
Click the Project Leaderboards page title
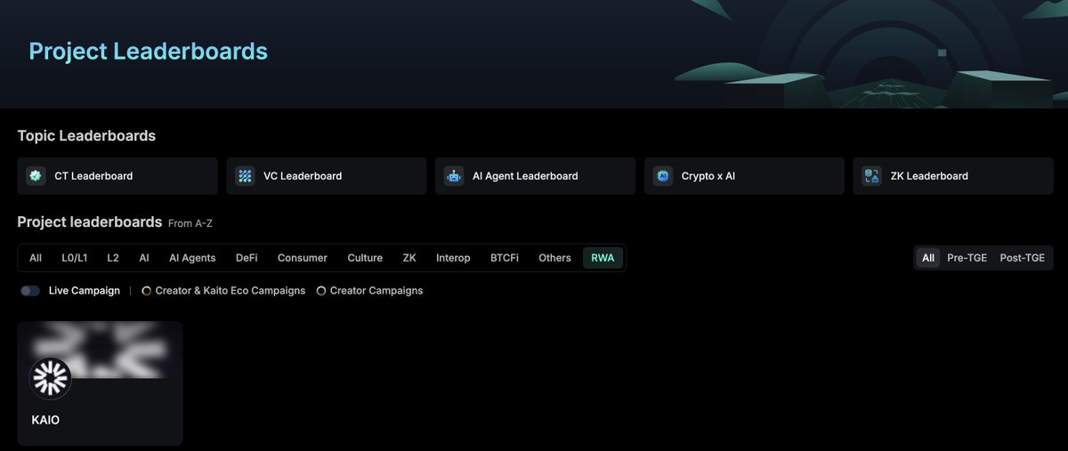(x=148, y=51)
